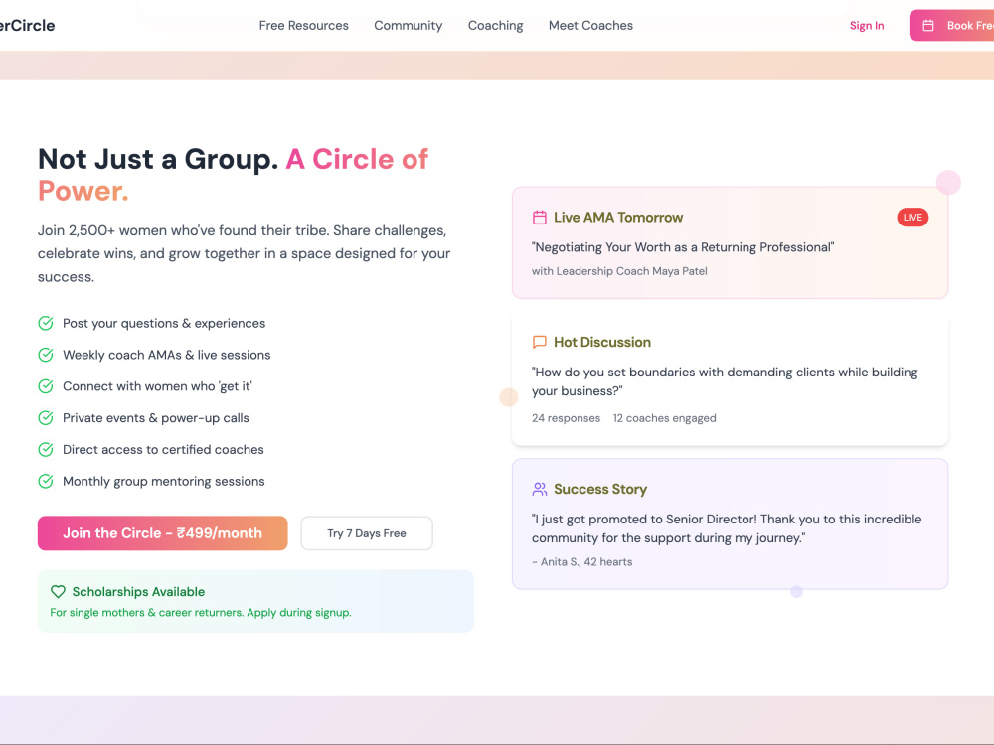Click the 'set boundaries with demanding clients' question

click(x=725, y=381)
